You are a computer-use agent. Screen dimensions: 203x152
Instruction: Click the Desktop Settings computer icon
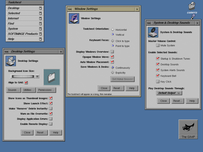point(10,60)
